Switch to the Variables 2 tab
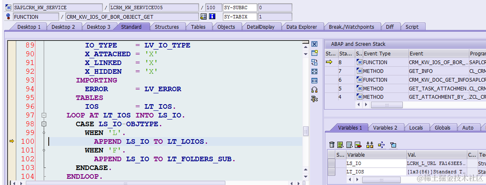This screenshot has width=486, height=185. click(385, 127)
